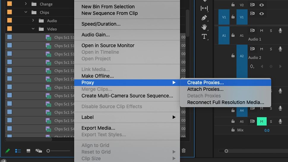Image resolution: width=288 pixels, height=162 pixels.
Task: Toggle A2 track targeting
Action: (x=242, y=56)
